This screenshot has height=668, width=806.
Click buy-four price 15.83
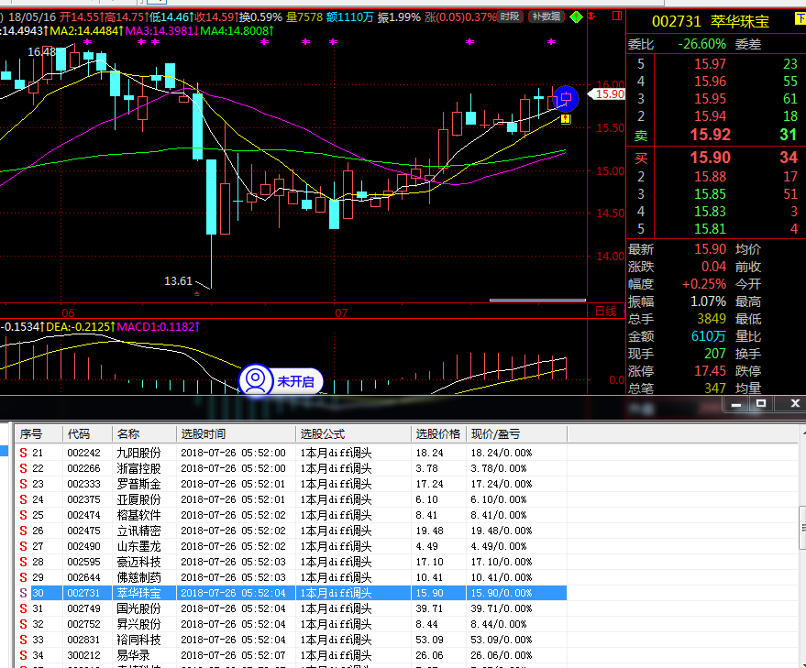710,212
